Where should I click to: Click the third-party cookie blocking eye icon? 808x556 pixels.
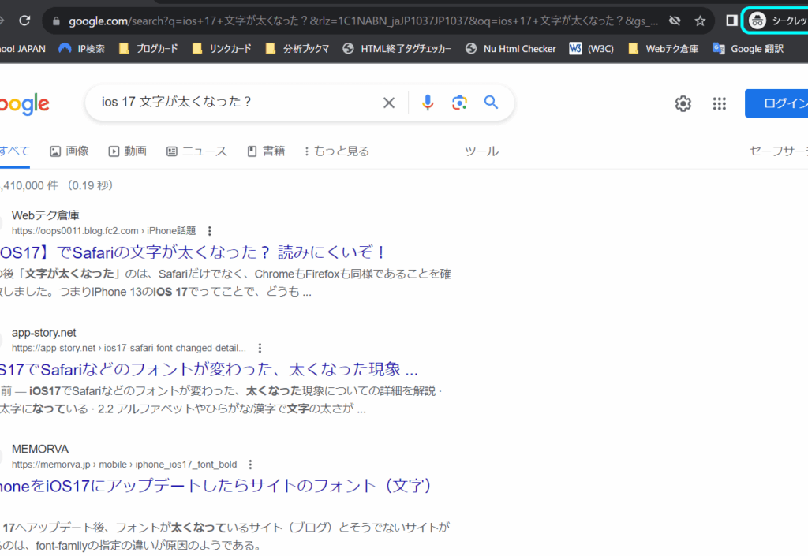[674, 21]
